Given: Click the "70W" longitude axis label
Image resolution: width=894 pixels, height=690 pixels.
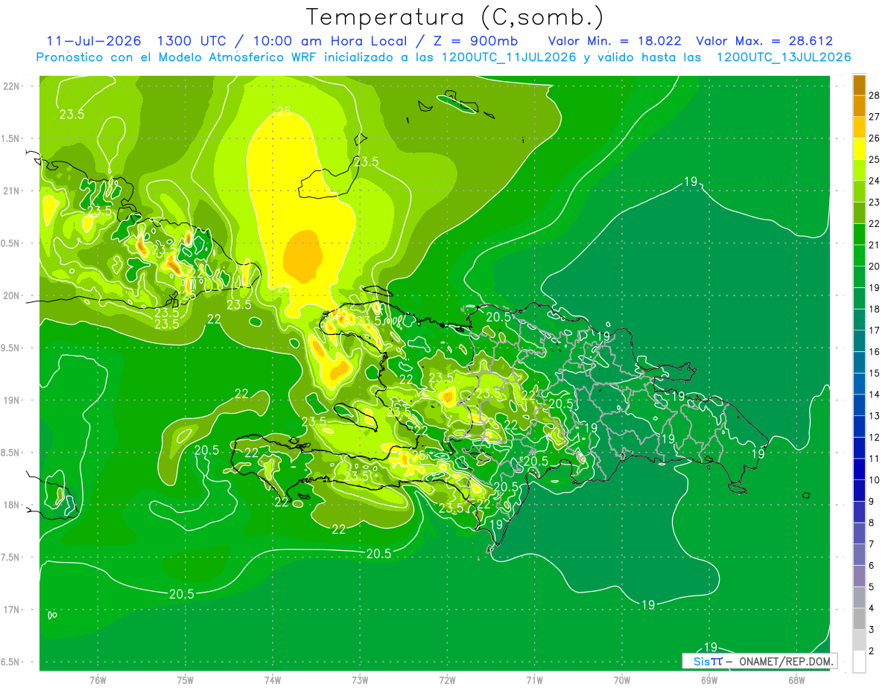Looking at the screenshot, I should tap(622, 680).
